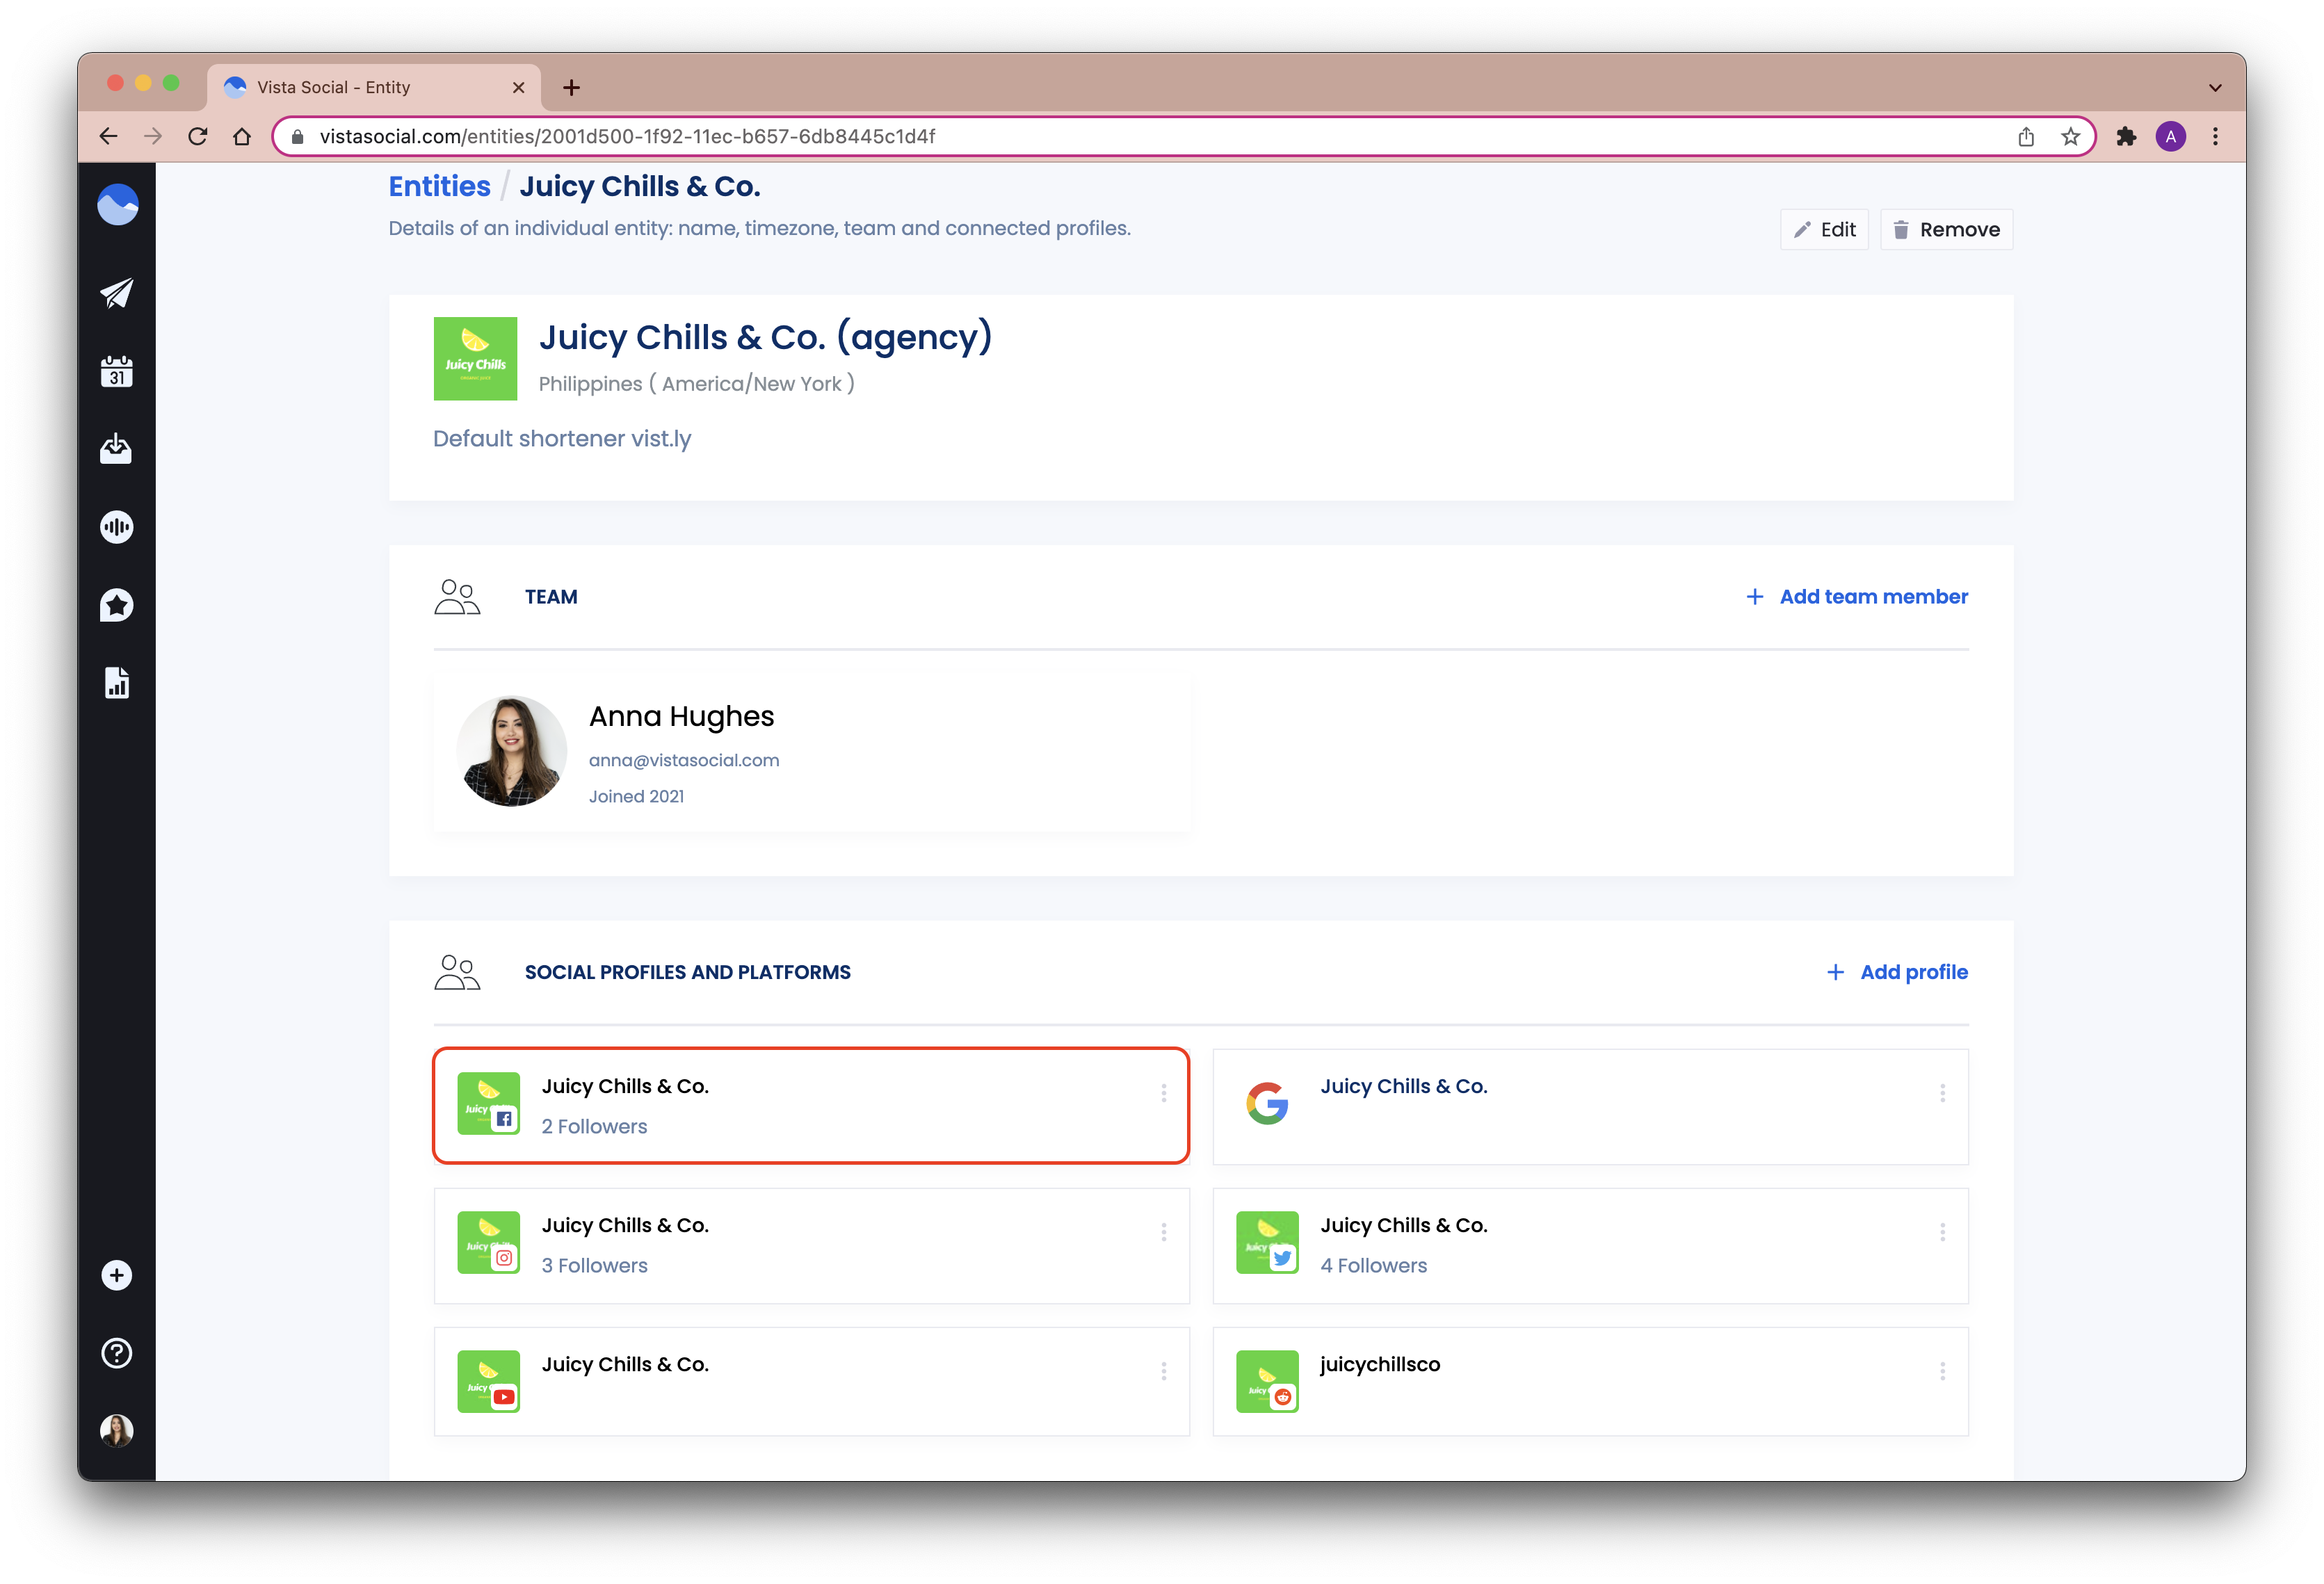
Task: Close the Vista Social - Entity tab
Action: [x=518, y=88]
